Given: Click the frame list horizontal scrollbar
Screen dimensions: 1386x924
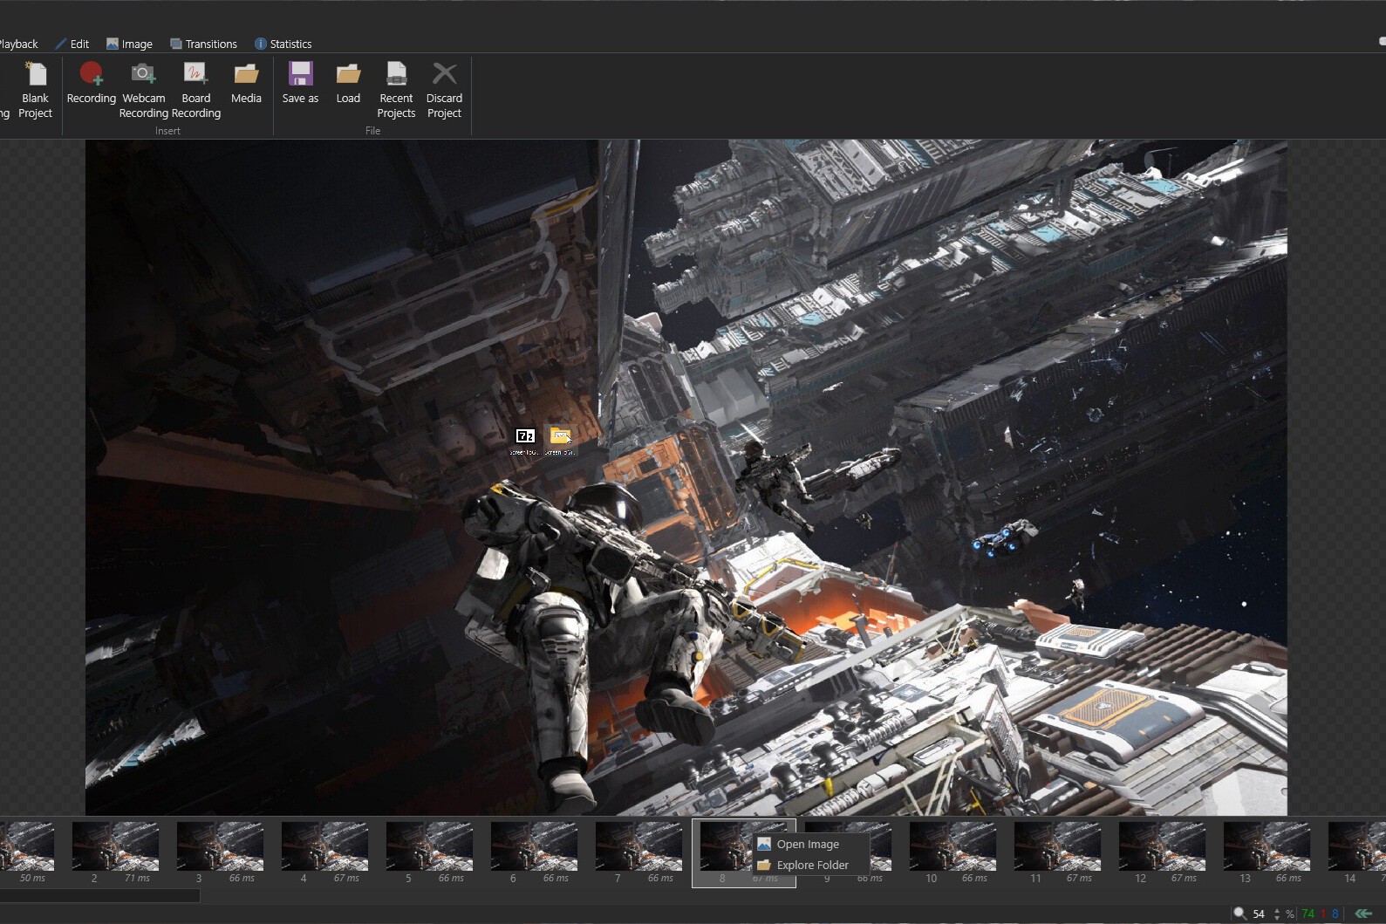Looking at the screenshot, I should coord(99,895).
